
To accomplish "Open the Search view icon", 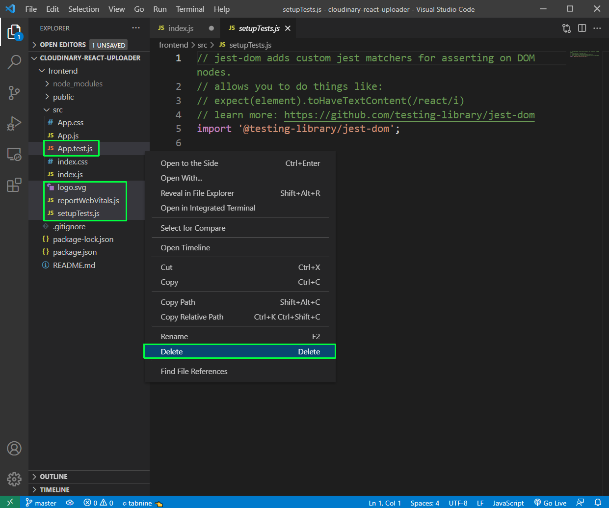I will pyautogui.click(x=14, y=62).
